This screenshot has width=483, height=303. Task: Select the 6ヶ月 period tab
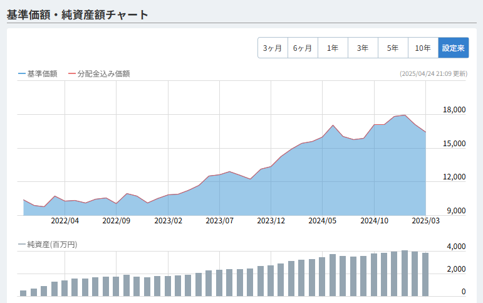303,48
